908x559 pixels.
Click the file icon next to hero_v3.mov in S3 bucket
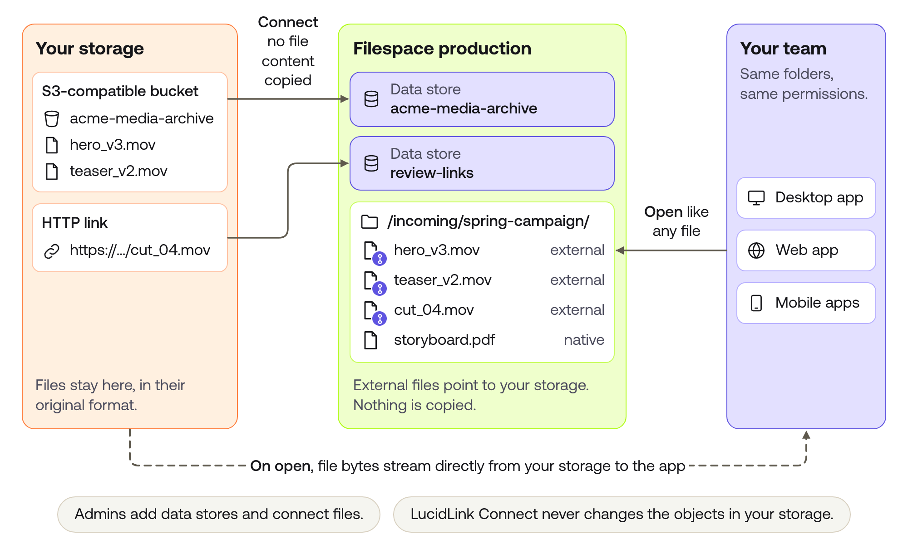tap(52, 145)
